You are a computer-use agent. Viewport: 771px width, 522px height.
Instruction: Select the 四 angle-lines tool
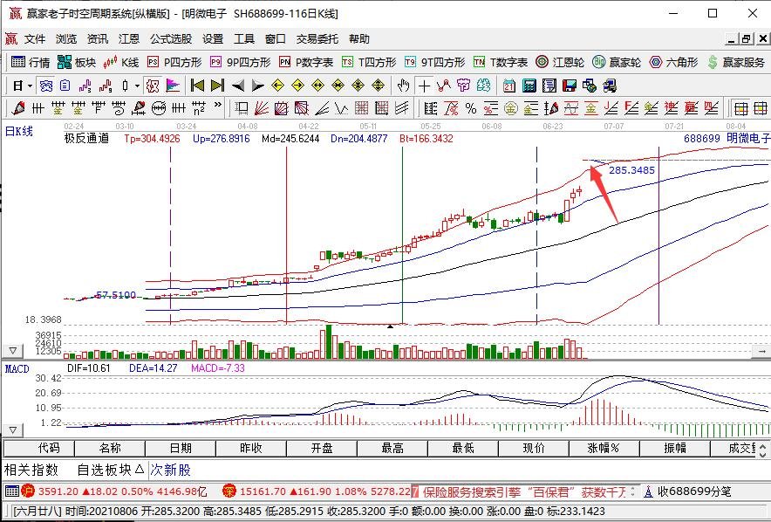pyautogui.click(x=712, y=107)
